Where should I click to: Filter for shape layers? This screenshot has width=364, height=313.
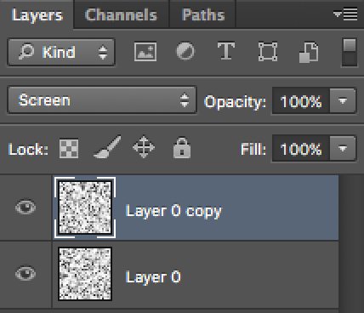coord(268,52)
